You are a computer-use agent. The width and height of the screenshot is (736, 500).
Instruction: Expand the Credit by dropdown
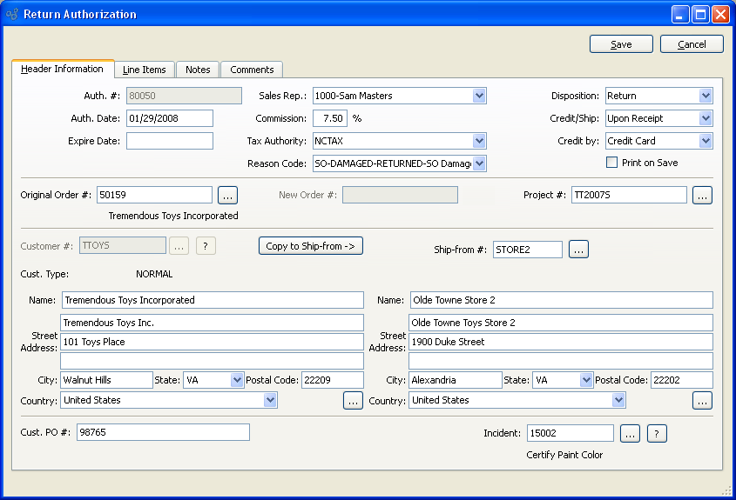[x=705, y=141]
